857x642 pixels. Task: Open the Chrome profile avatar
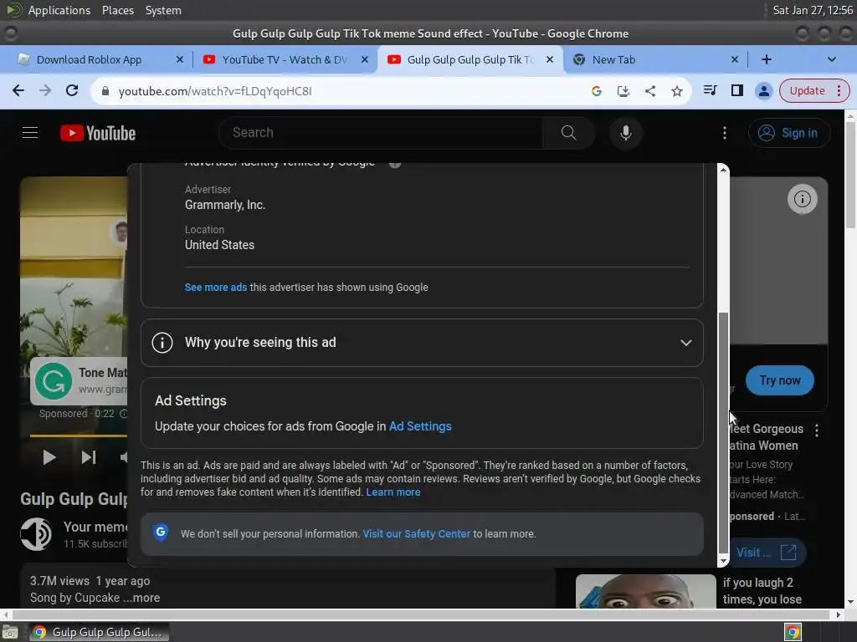(763, 90)
